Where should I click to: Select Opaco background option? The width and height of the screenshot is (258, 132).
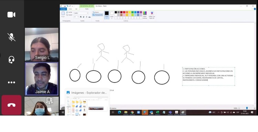96,12
